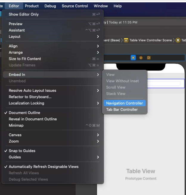Screen dimensions: 186x195
Task: Choose Preview from Editor menu
Action: coord(52,24)
